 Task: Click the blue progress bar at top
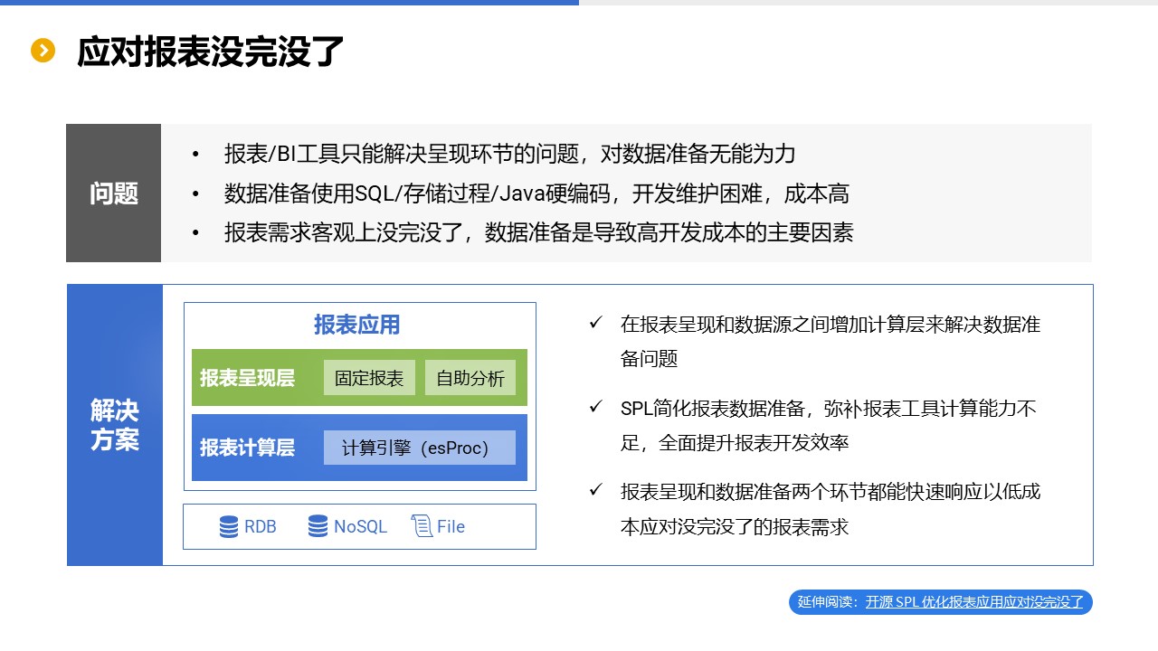point(289,3)
